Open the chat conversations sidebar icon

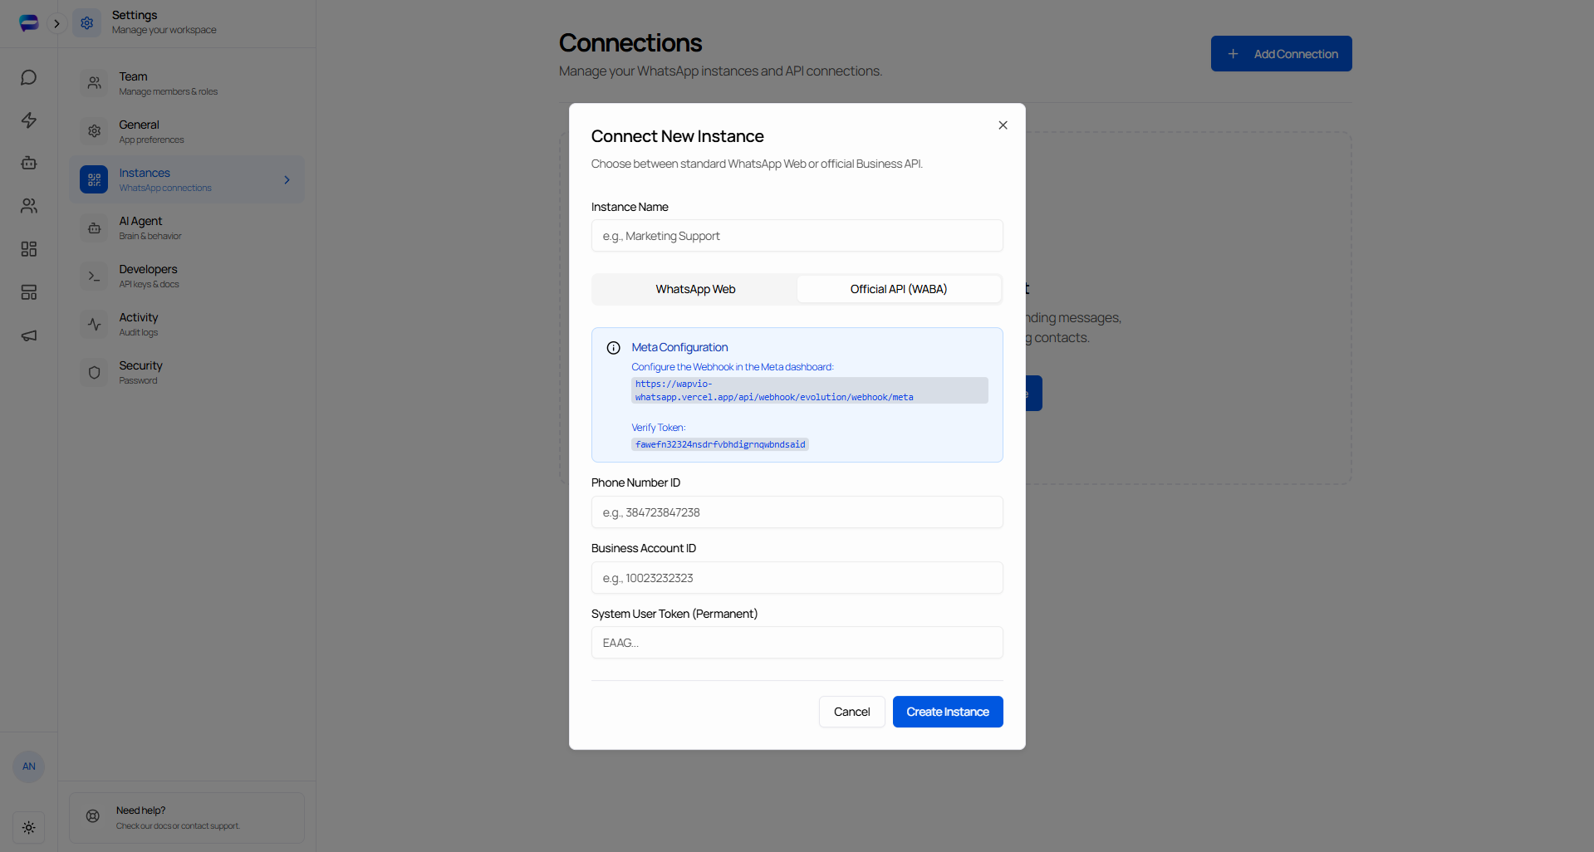(28, 77)
